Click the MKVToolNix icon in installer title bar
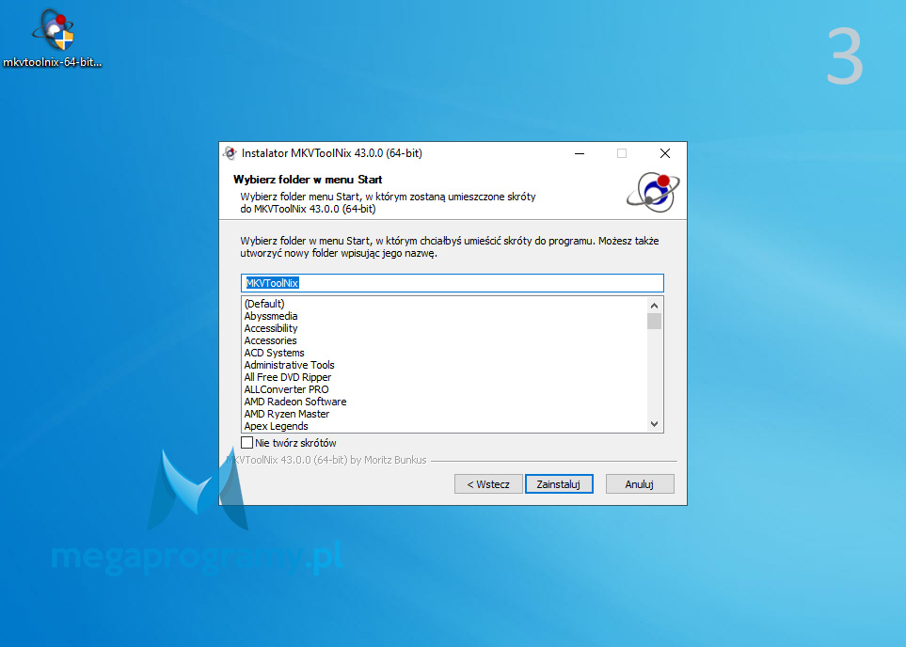 point(230,153)
